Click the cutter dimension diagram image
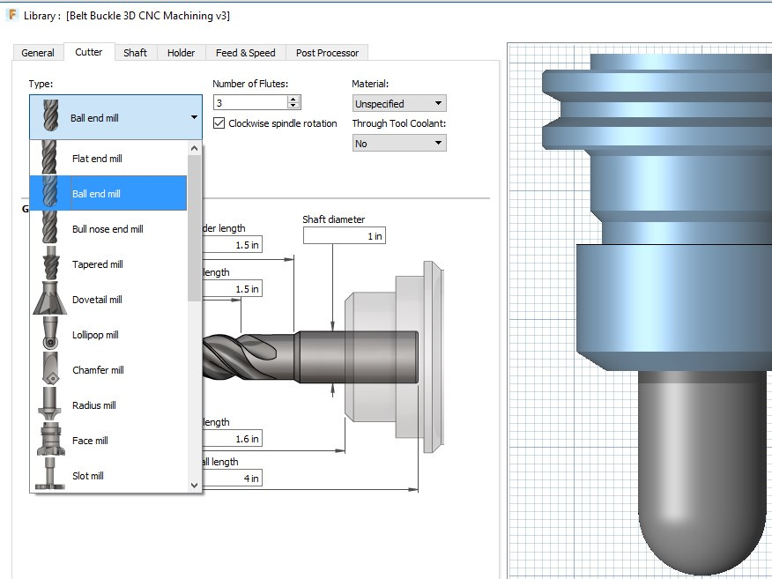The image size is (772, 579). [323, 357]
